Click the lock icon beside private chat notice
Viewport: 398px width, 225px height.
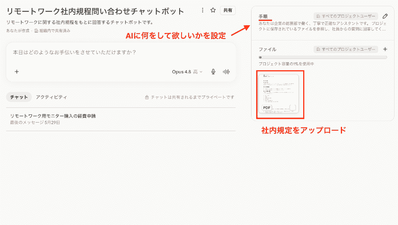pyautogui.click(x=147, y=97)
